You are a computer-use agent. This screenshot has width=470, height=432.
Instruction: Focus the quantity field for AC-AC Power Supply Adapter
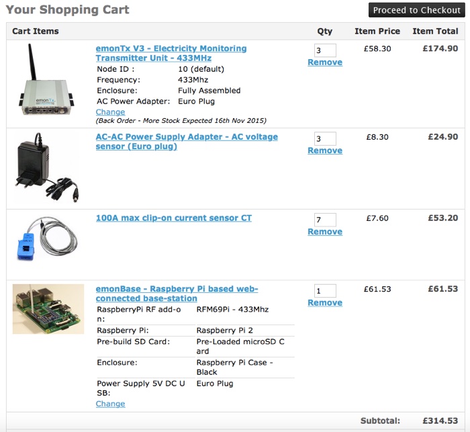pos(325,138)
